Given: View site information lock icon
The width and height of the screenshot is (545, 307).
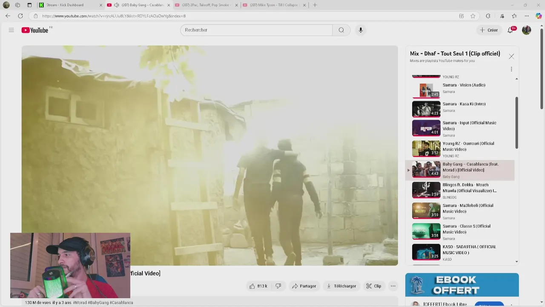Looking at the screenshot, I should 35,16.
